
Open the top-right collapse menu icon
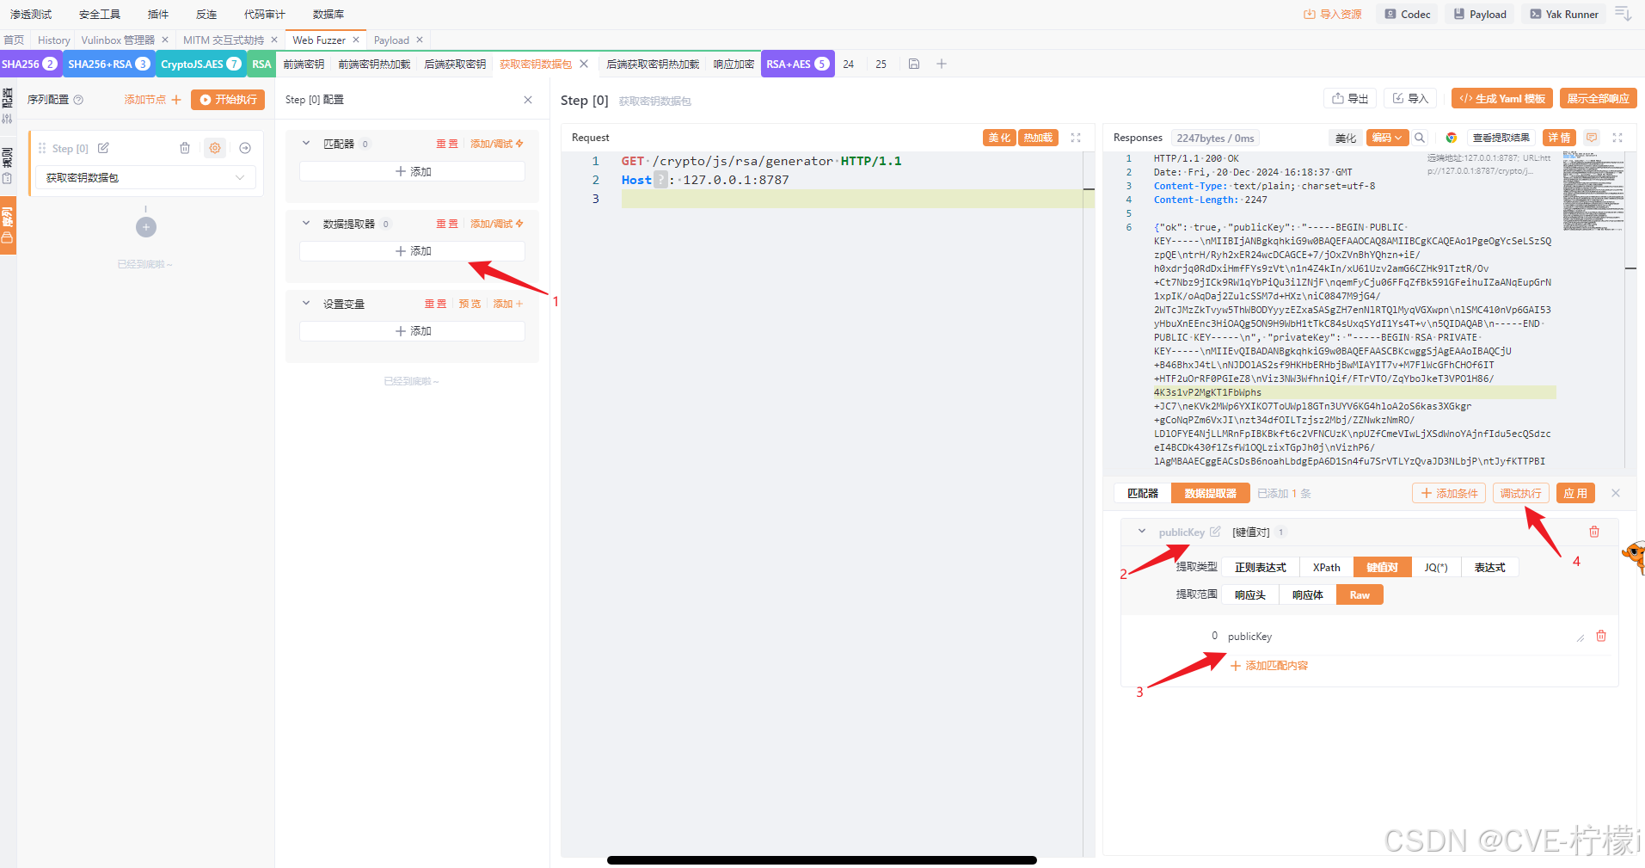click(1623, 14)
